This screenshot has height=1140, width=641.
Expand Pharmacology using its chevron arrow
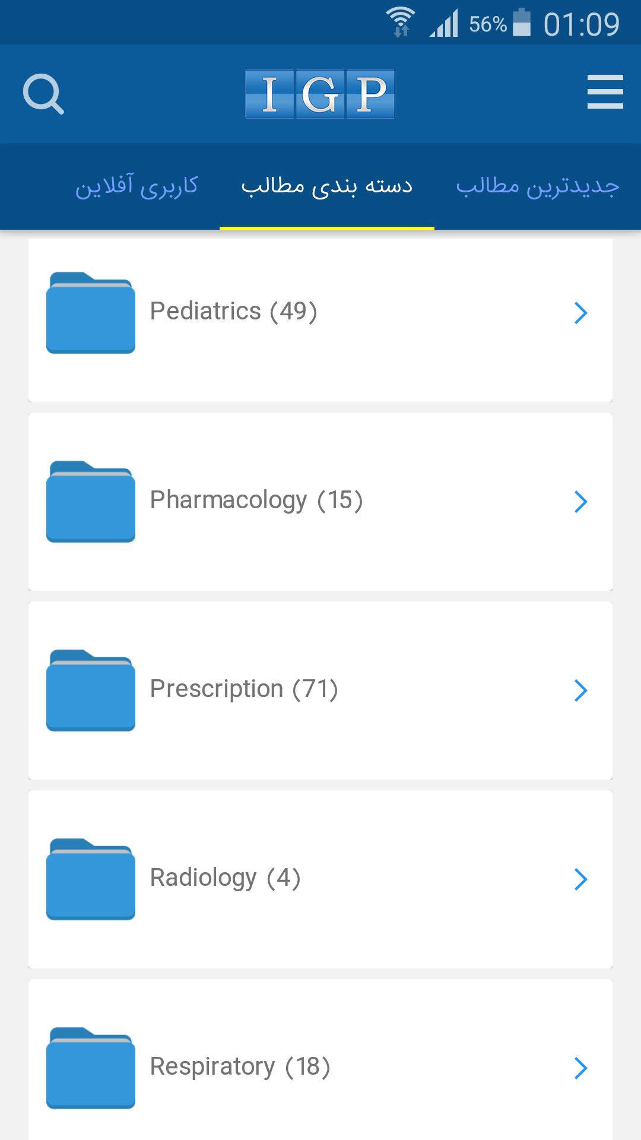click(580, 501)
